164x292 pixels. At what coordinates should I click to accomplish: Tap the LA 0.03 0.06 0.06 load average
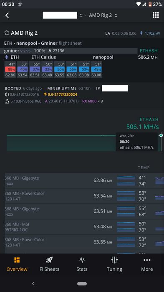tap(121, 33)
